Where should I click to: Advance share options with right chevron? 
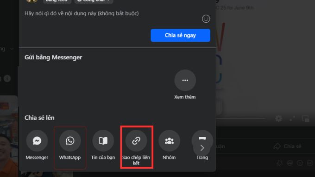point(202,148)
